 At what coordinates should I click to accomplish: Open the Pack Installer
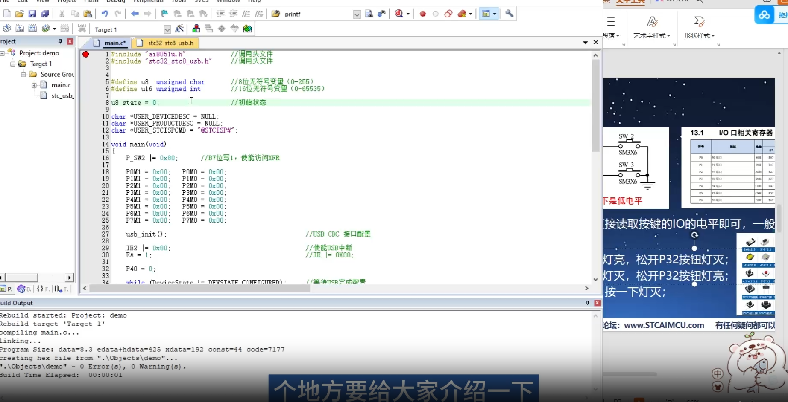[247, 29]
